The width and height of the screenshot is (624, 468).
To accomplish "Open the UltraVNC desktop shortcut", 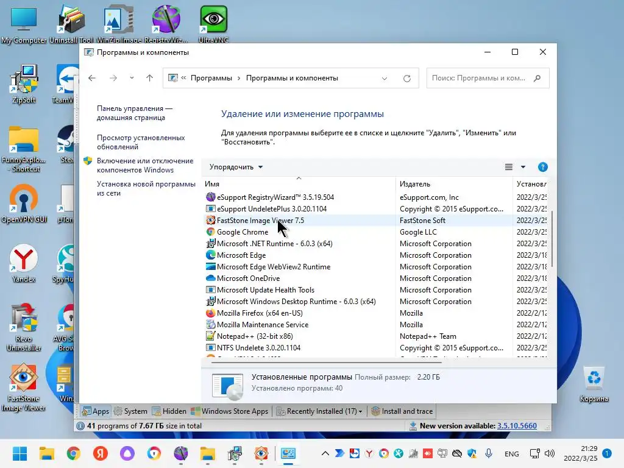I will (213, 24).
